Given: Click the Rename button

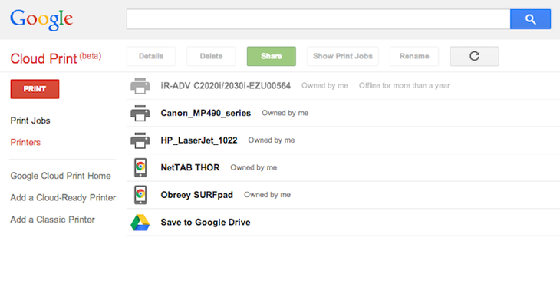Looking at the screenshot, I should 414,56.
